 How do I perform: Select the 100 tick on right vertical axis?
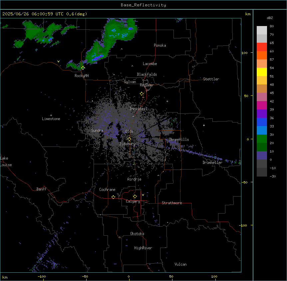pos(244,53)
